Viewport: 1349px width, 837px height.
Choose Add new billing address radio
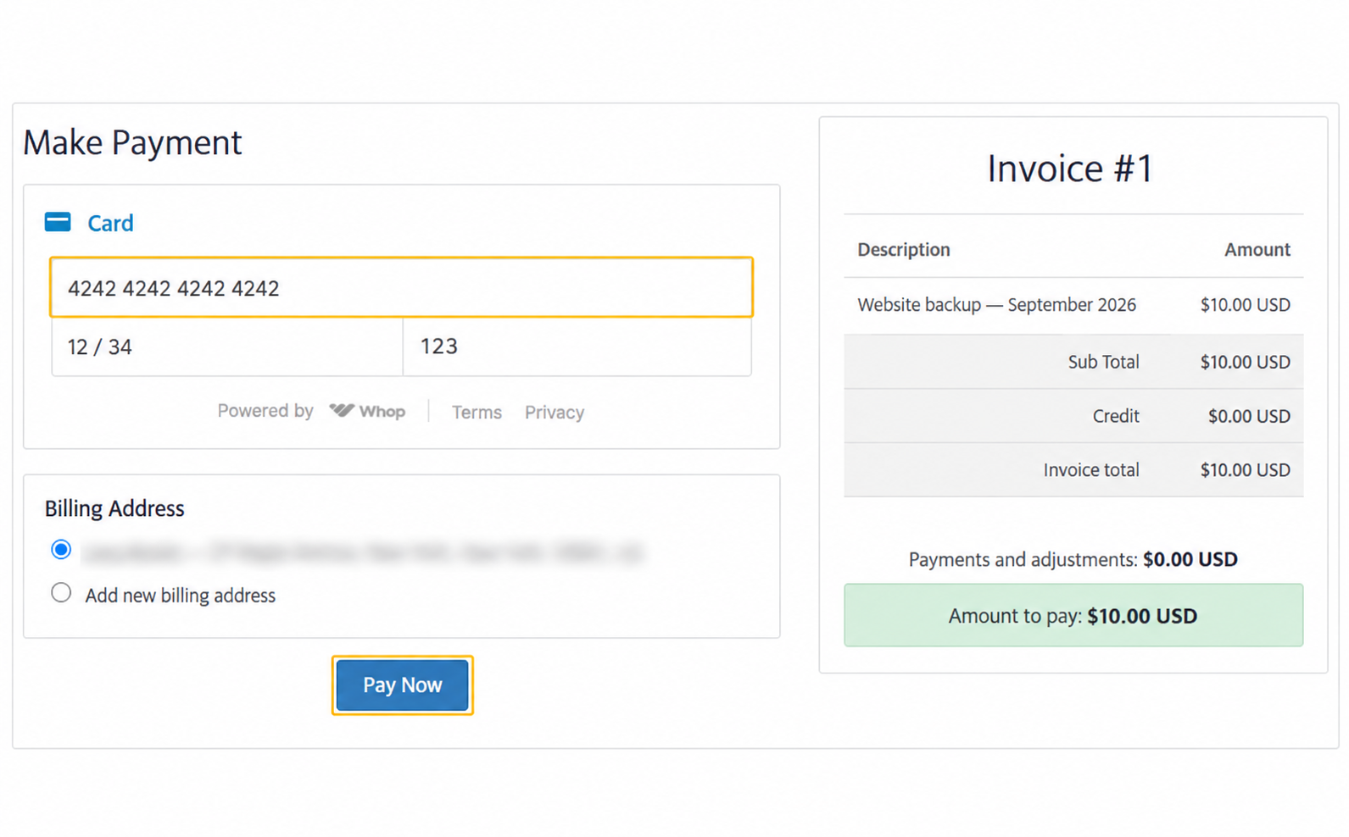point(61,592)
